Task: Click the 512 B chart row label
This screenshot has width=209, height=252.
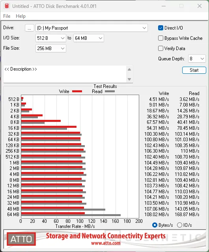Action: point(14,99)
